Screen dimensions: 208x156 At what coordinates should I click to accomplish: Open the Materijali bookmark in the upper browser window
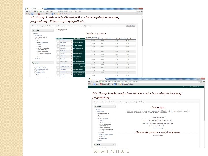point(44,14)
